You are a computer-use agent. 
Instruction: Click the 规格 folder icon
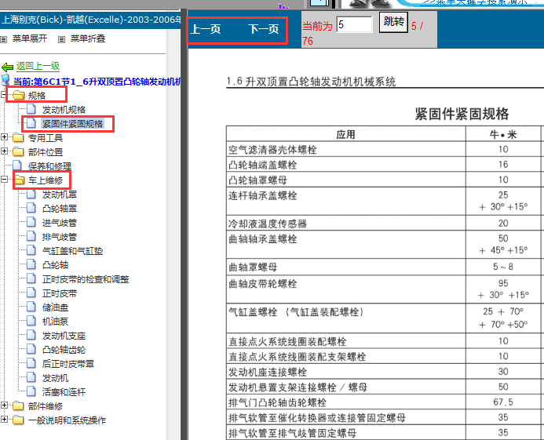point(18,96)
